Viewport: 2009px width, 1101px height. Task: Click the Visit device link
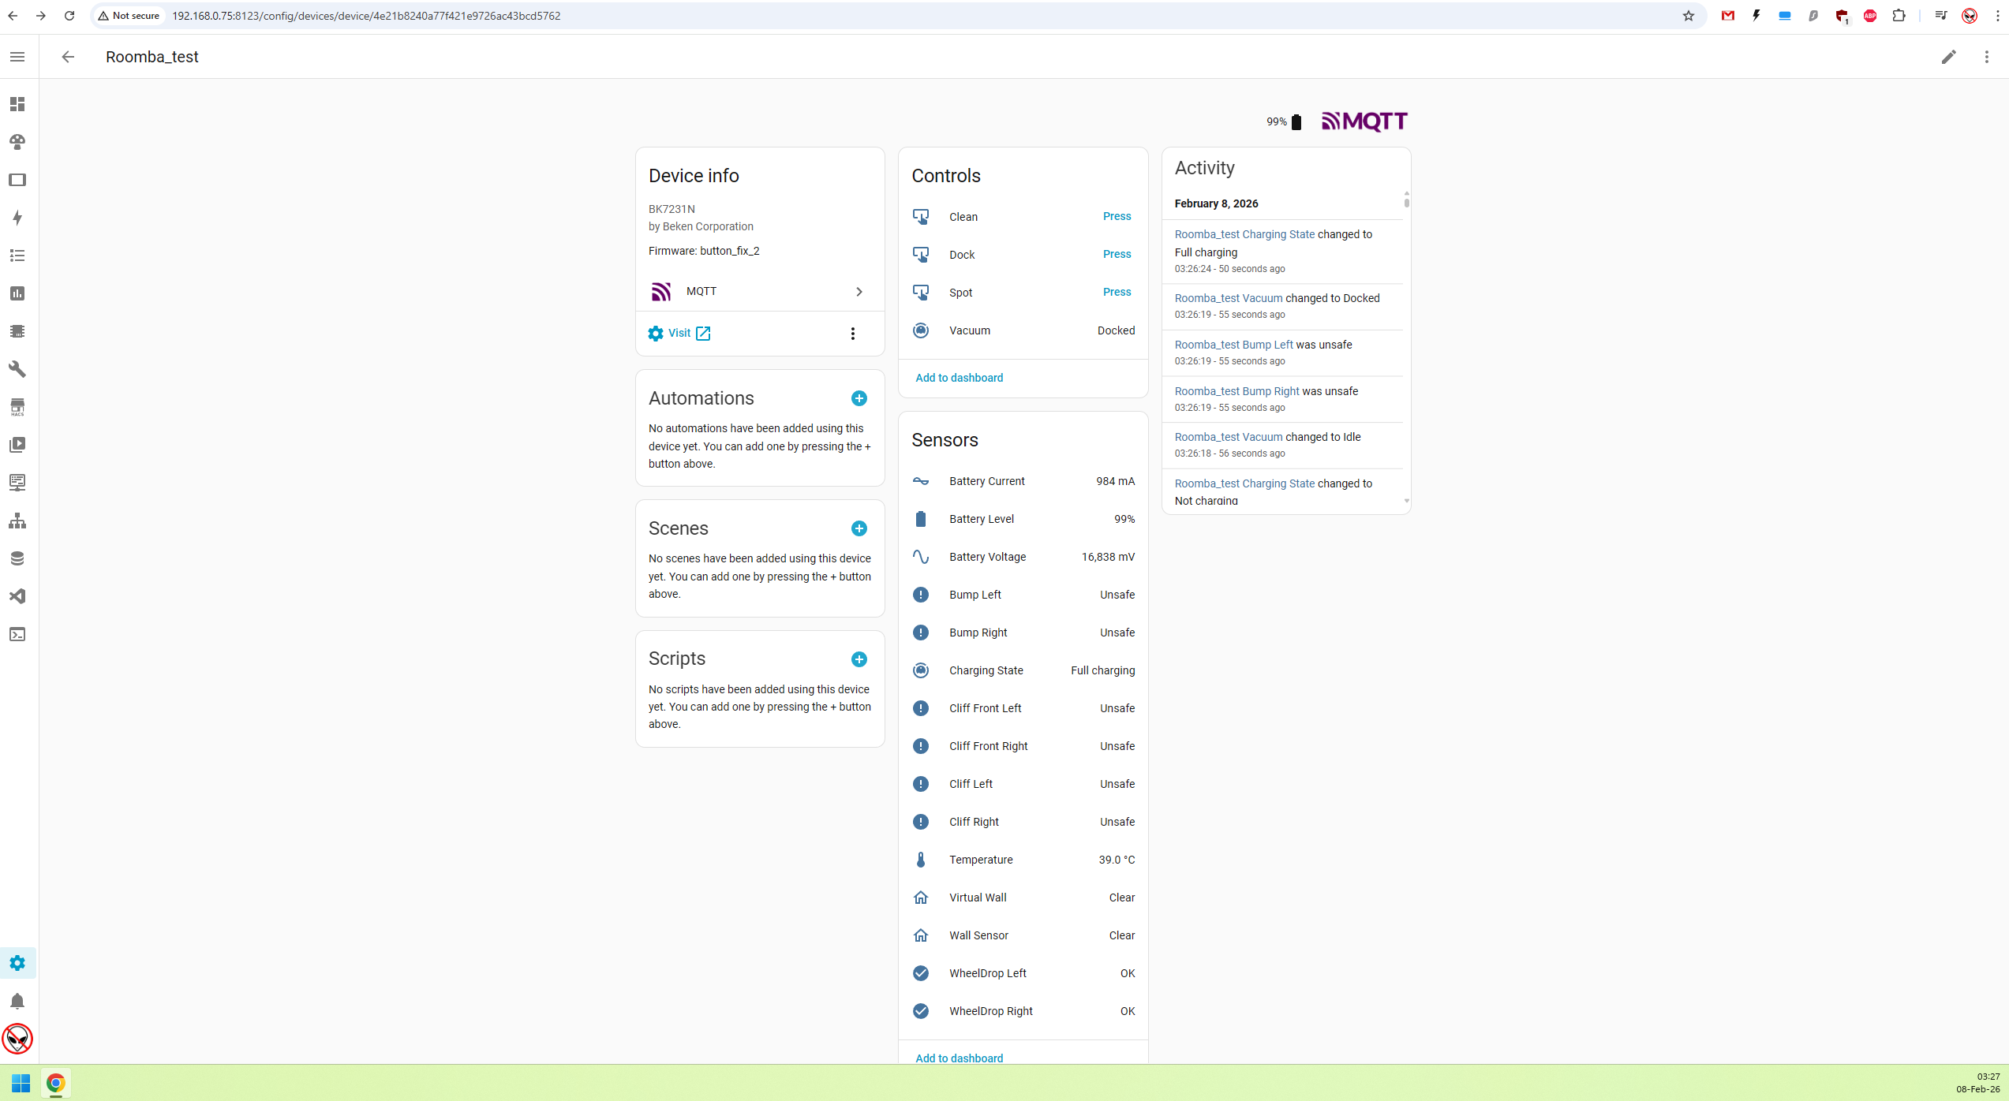tap(679, 334)
